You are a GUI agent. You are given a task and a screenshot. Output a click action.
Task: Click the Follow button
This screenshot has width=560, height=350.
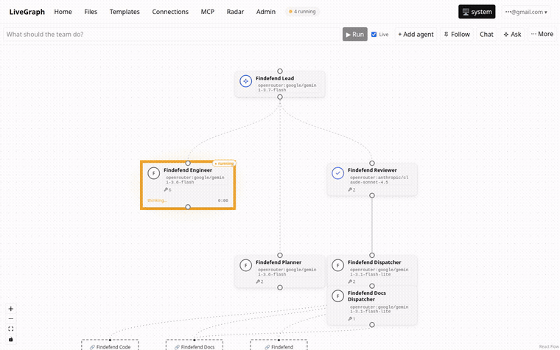coord(457,35)
